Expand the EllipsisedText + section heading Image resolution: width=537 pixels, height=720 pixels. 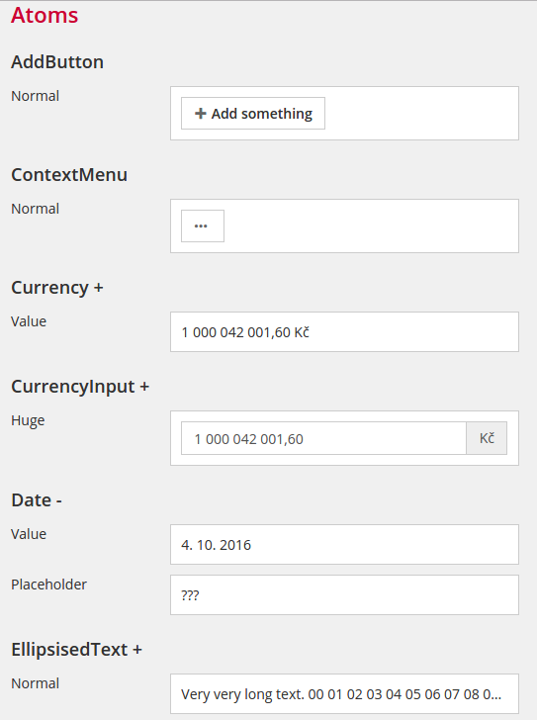[x=77, y=650]
